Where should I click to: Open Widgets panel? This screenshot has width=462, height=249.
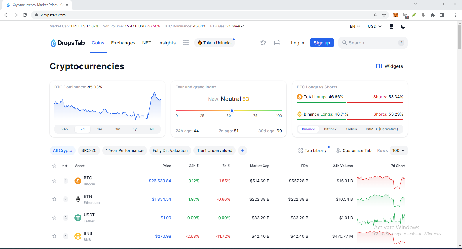389,66
